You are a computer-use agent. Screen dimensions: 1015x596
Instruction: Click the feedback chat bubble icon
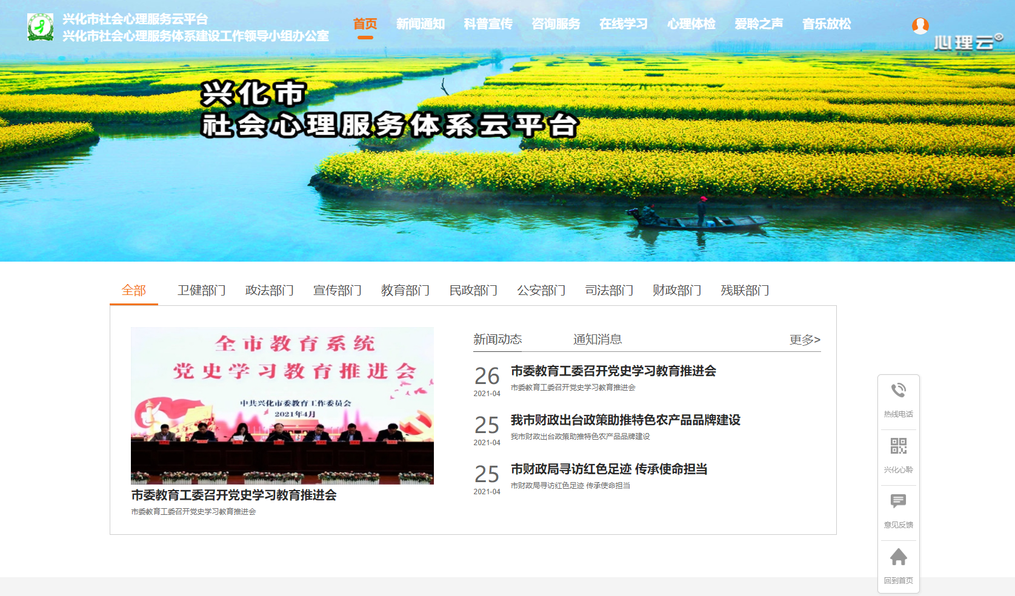[x=898, y=501]
